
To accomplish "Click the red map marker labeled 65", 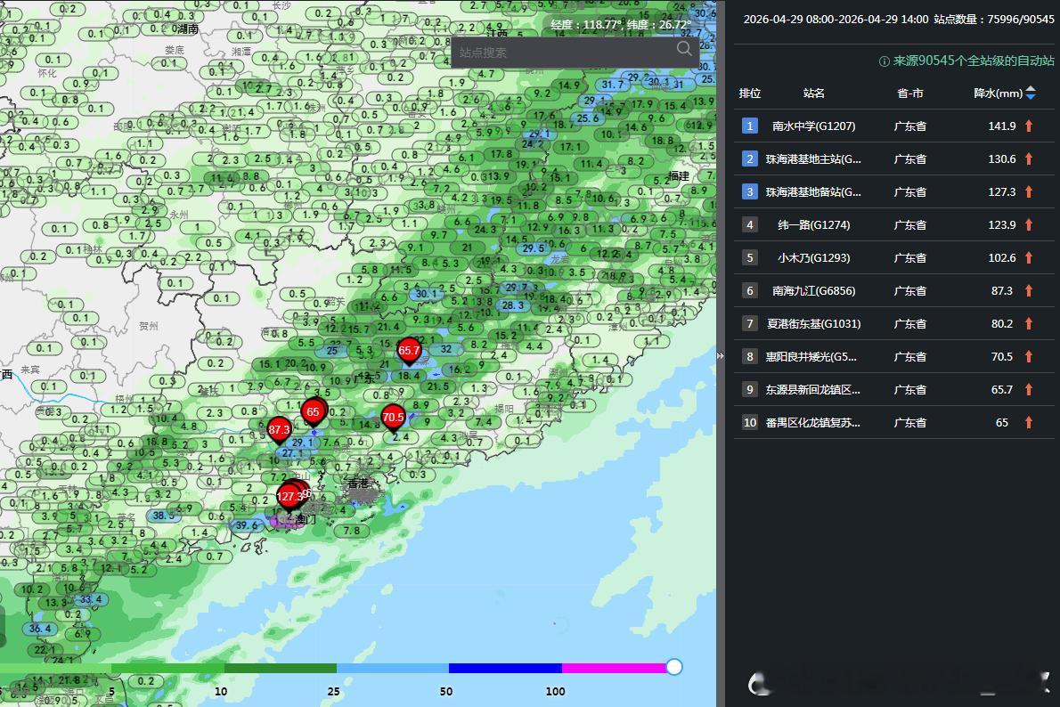I will click(313, 412).
